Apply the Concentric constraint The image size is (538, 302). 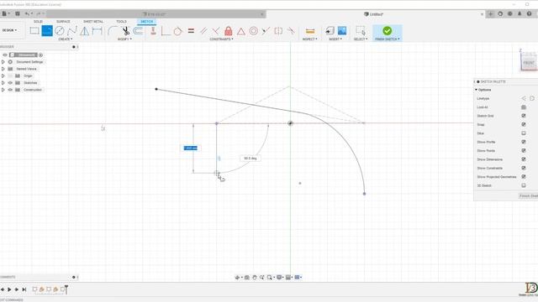254,31
